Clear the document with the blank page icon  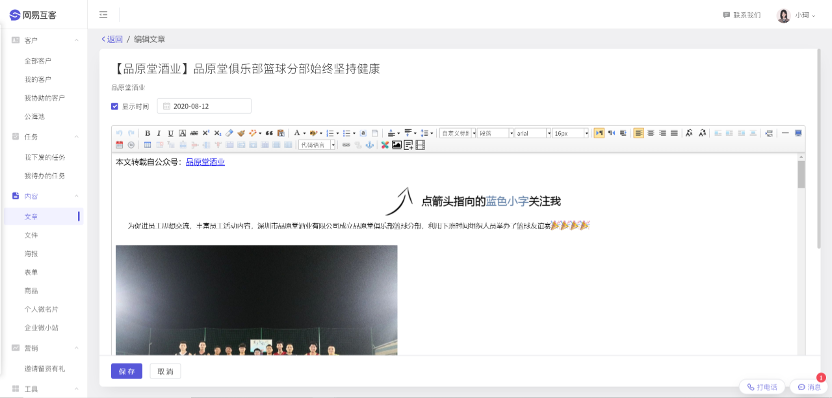[x=375, y=133]
